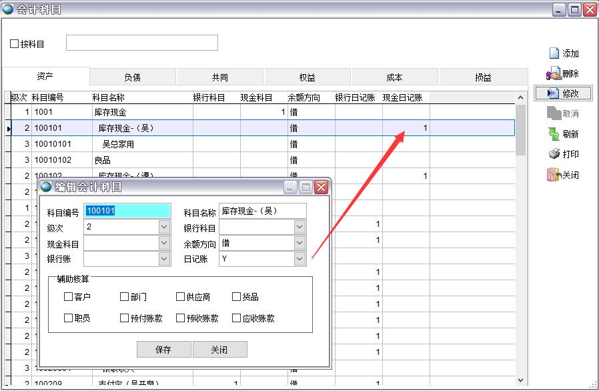Toggle the 应收账款 checkbox

(236, 318)
